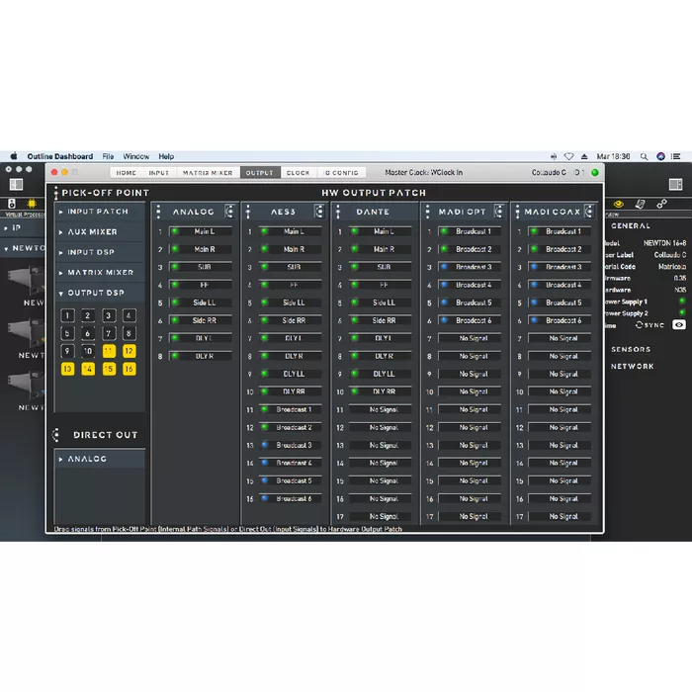Select Analog output slot 1 Main L
This screenshot has height=692, width=692.
coord(200,231)
